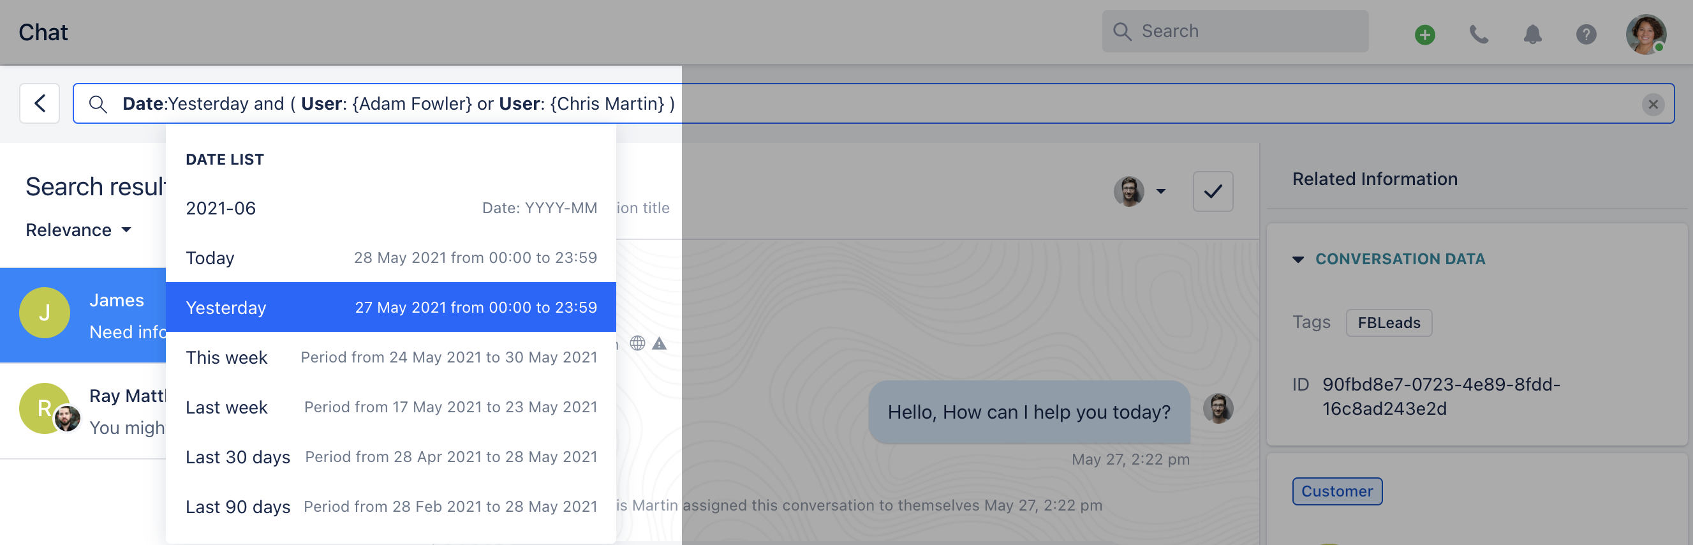
Task: Click the top Search field
Action: [x=1235, y=31]
